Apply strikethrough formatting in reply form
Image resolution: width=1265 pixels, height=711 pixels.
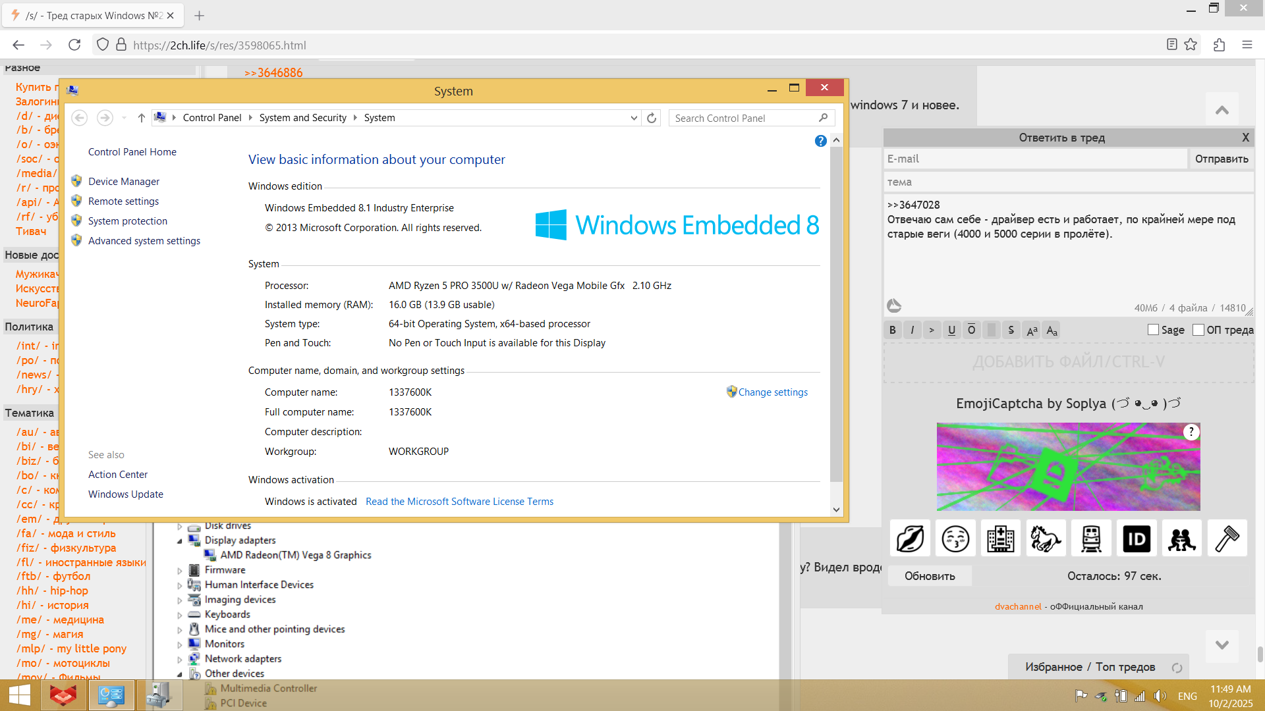[1011, 330]
